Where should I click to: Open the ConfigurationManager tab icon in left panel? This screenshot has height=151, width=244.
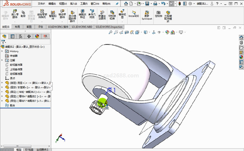coord(21,37)
